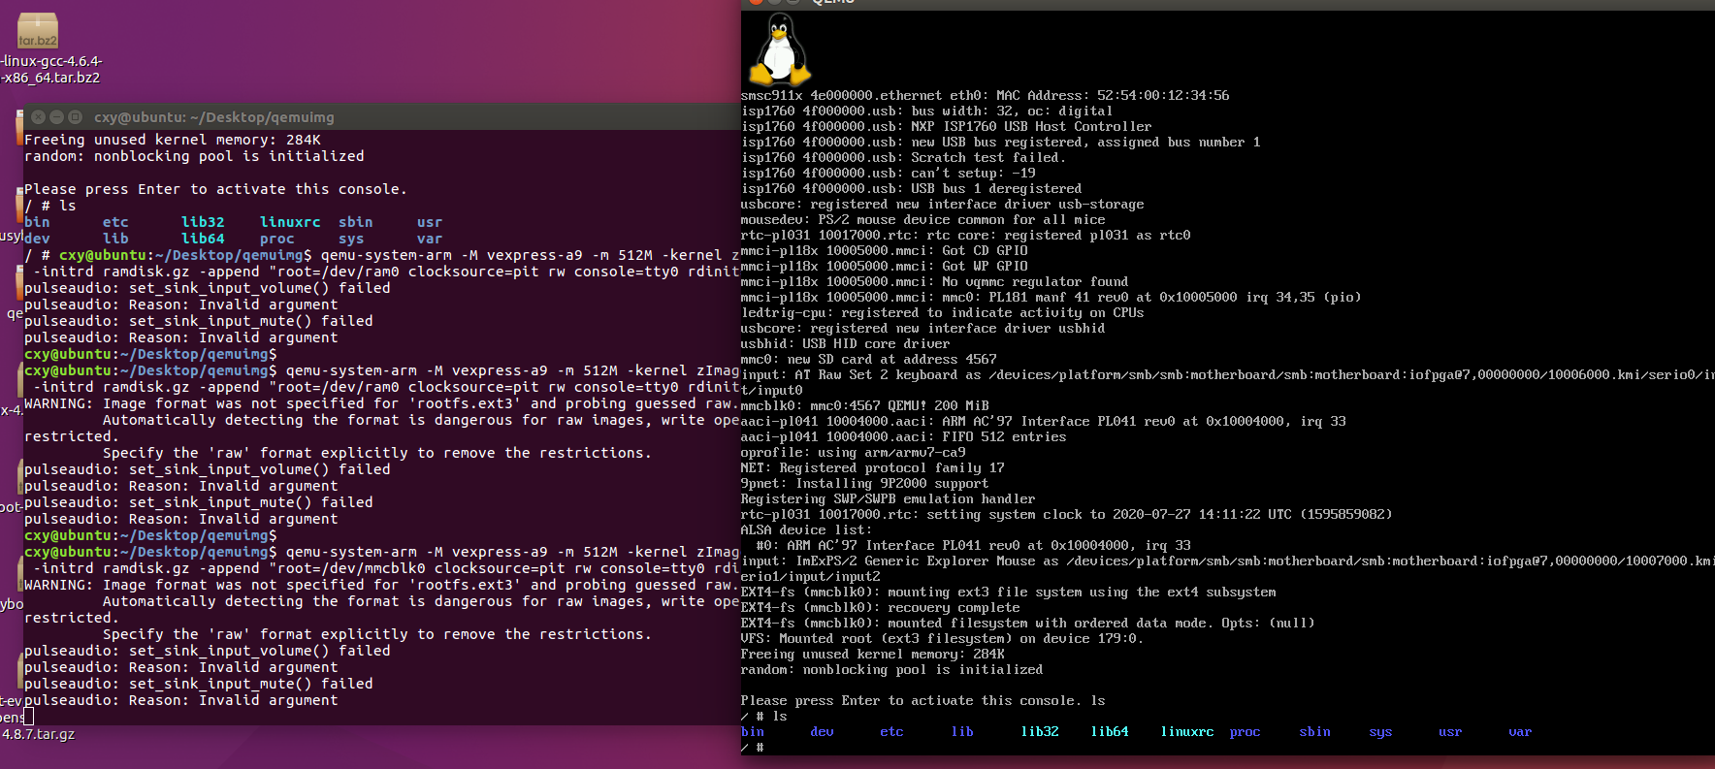The width and height of the screenshot is (1715, 769).
Task: Click 'FIFO 512 entries' line in QEMU
Action: pyautogui.click(x=904, y=437)
